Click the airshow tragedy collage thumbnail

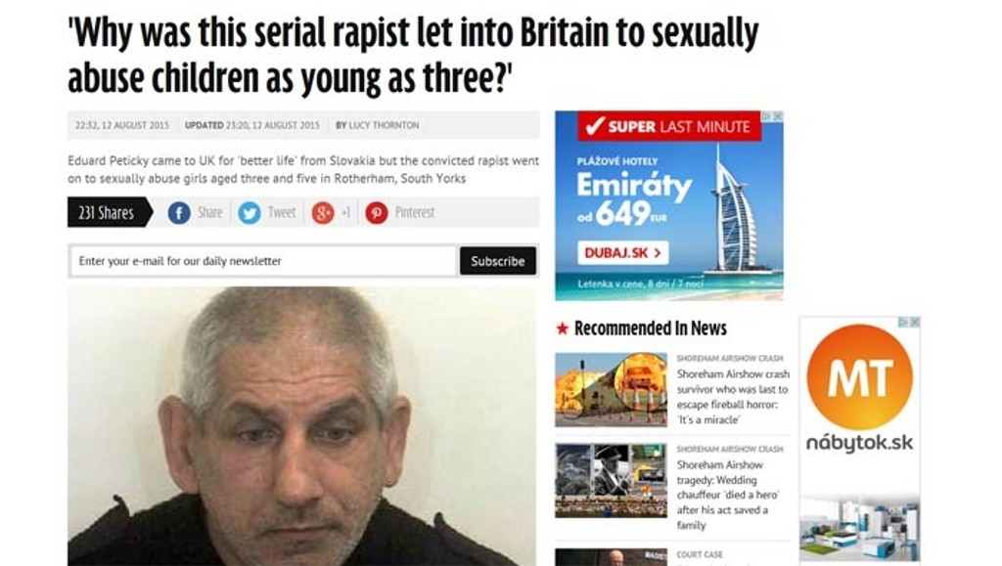coord(611,481)
